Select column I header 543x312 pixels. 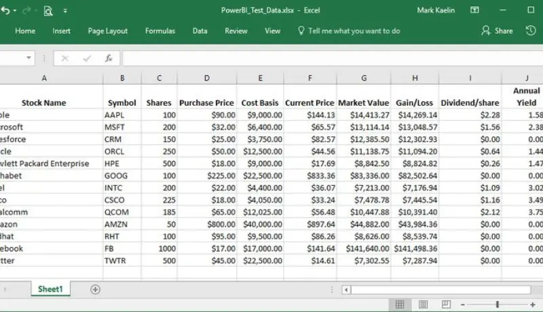click(470, 78)
